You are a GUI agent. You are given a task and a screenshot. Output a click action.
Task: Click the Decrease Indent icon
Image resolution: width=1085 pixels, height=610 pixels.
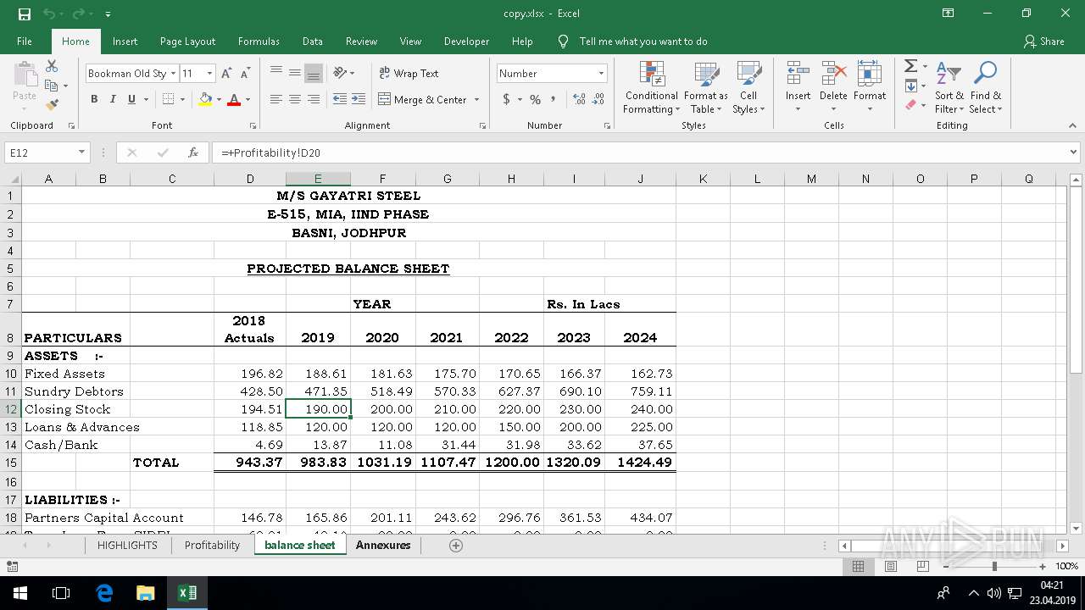point(340,99)
